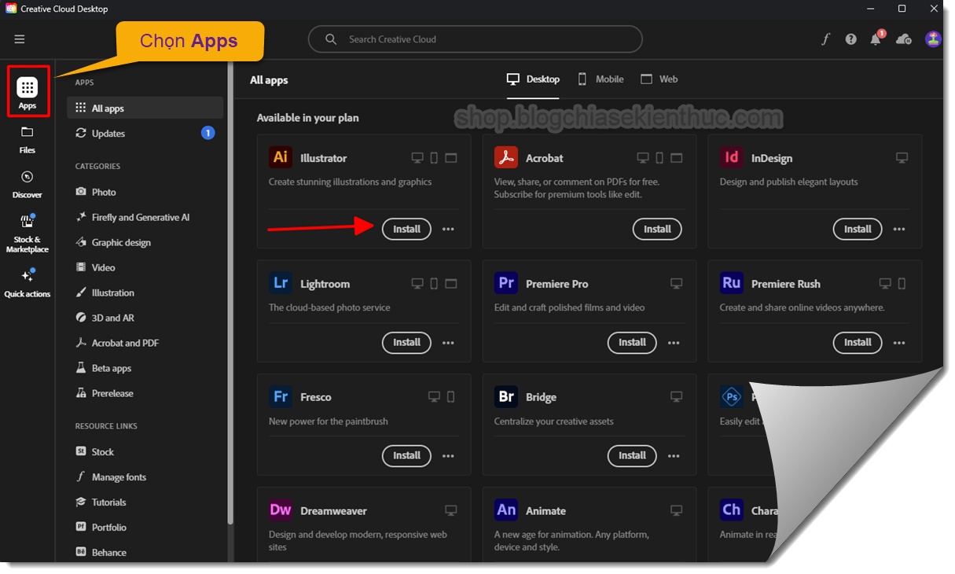The image size is (955, 574).
Task: Open the Tutorials resource link
Action: [101, 502]
